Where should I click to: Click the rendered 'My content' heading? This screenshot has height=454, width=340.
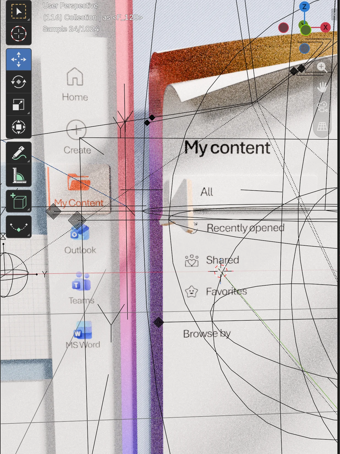(227, 148)
